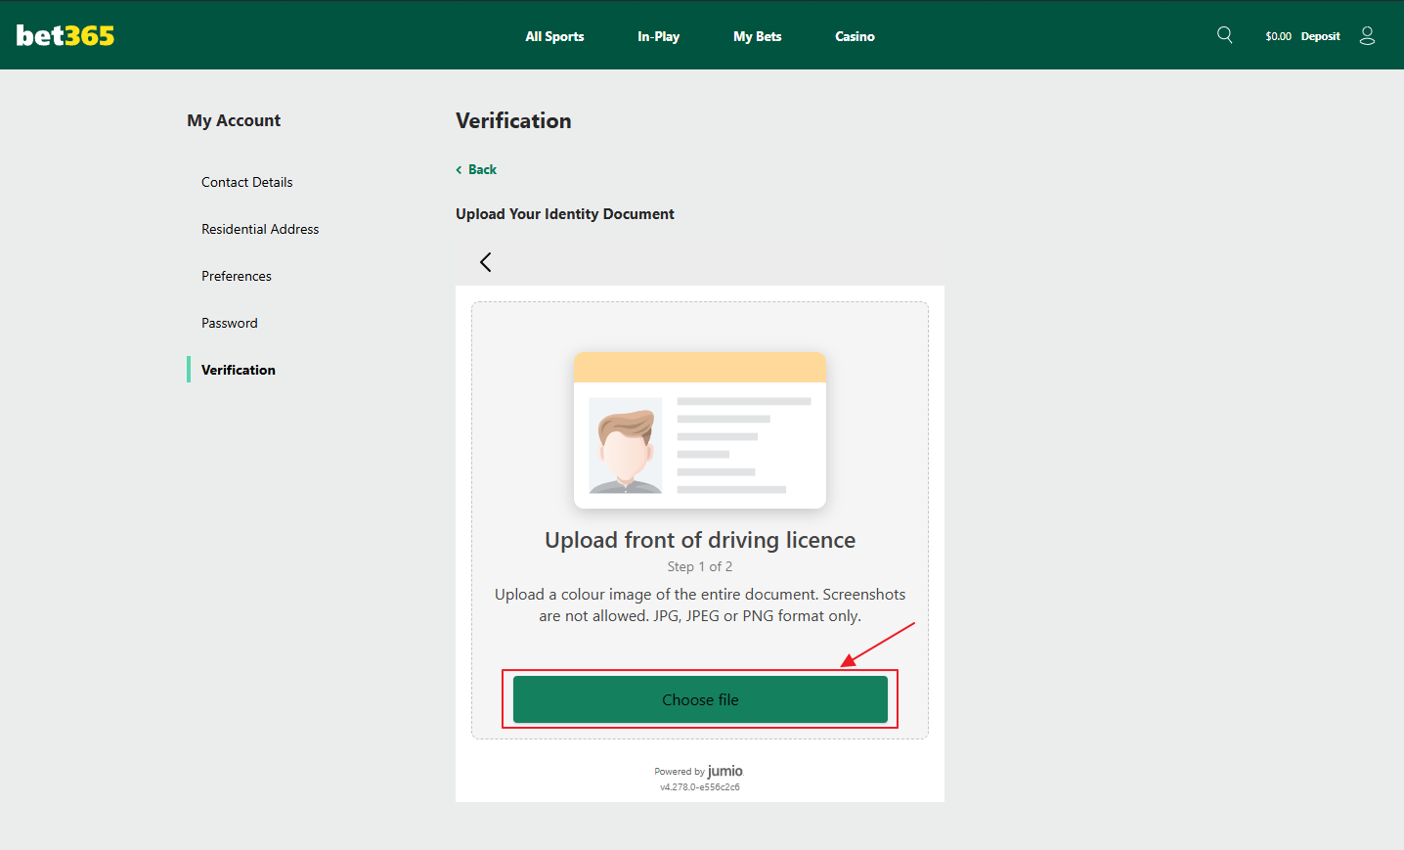Viewport: 1404px width, 850px height.
Task: Click 'Upload front of driving licence' heading
Action: point(700,540)
